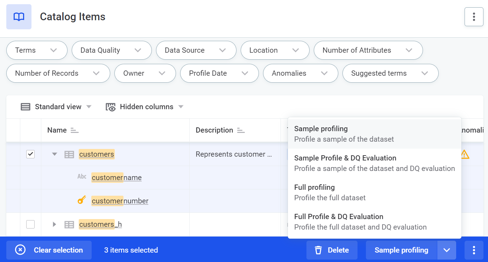This screenshot has width=488, height=262.
Task: Toggle the Sample profiling split-button arrow
Action: click(x=446, y=250)
